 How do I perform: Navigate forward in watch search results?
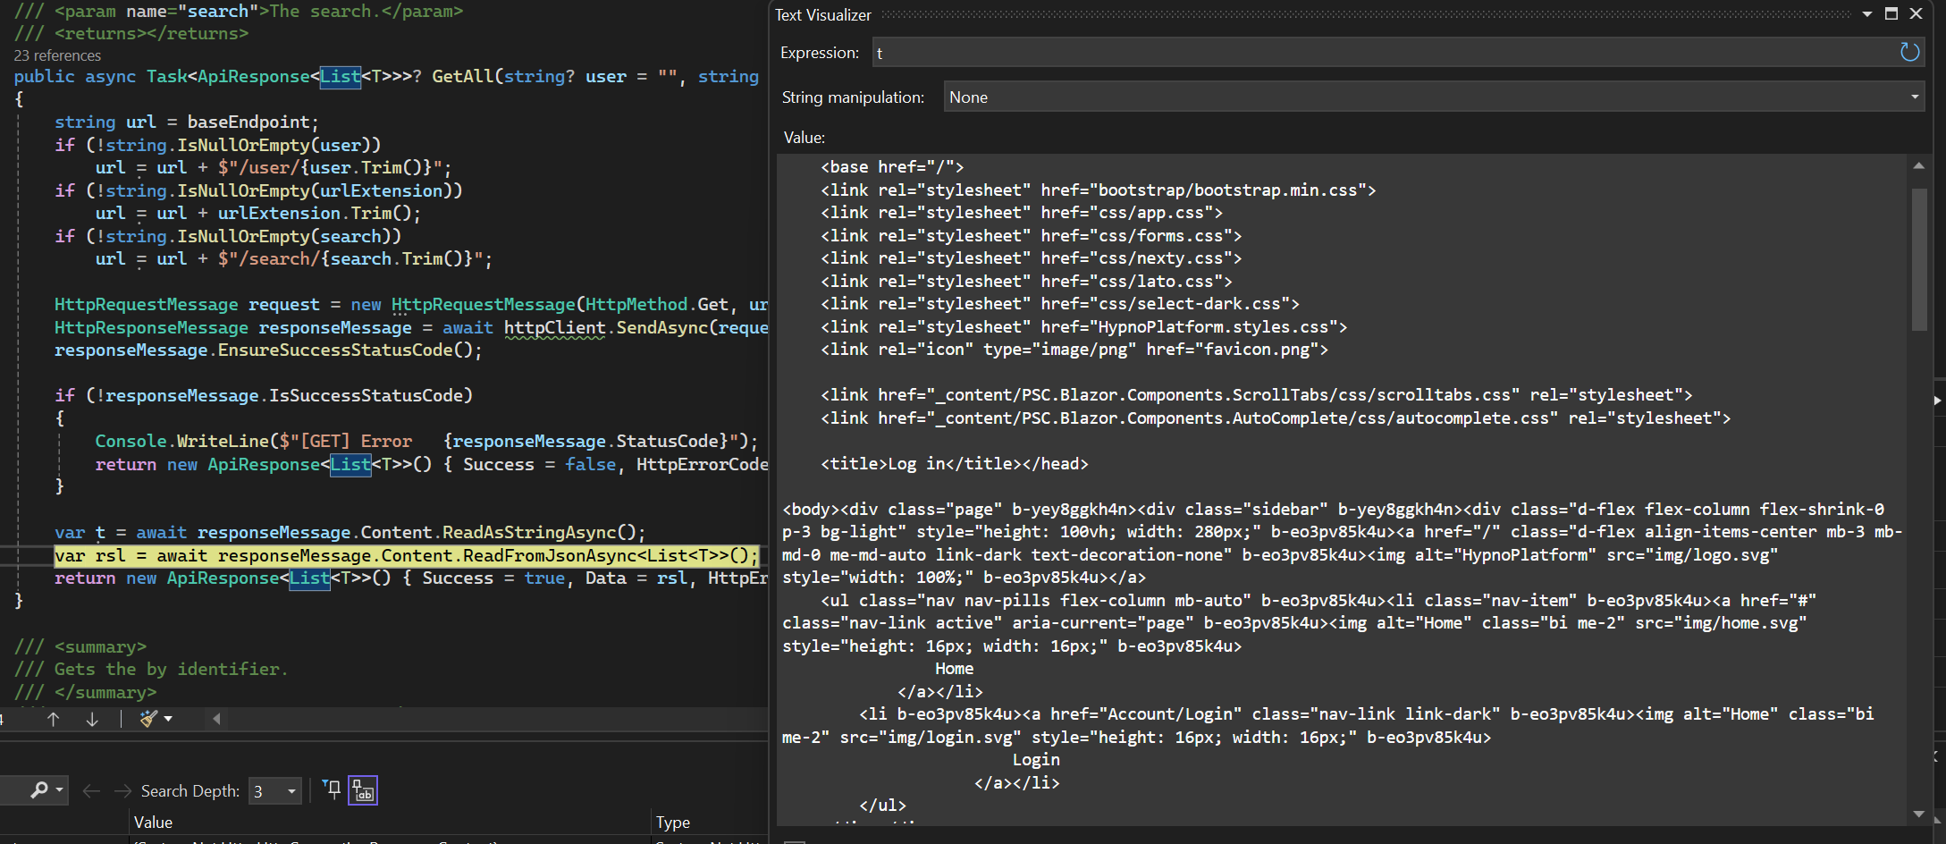click(122, 791)
